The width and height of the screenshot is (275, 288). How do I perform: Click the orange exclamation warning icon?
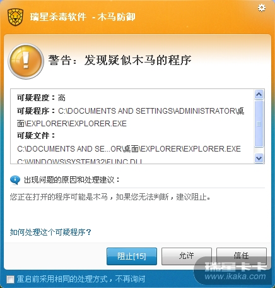coord(26,61)
